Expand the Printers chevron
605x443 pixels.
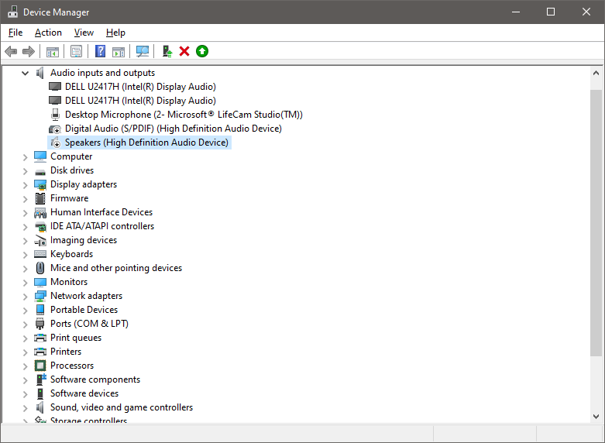click(25, 352)
